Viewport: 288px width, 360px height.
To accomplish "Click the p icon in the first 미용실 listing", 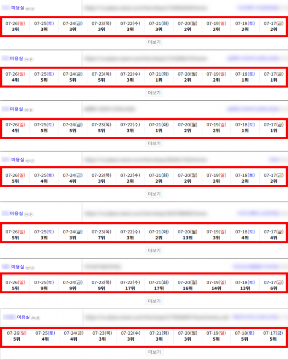I will [x=32, y=9].
